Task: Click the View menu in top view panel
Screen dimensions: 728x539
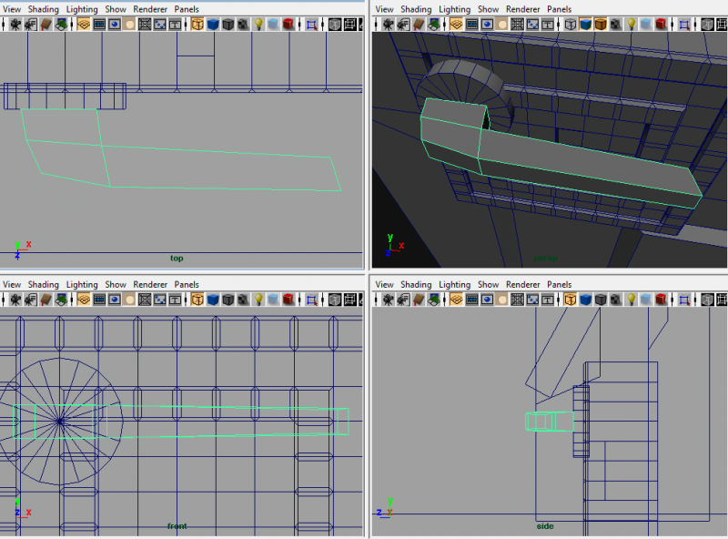Action: coord(12,9)
